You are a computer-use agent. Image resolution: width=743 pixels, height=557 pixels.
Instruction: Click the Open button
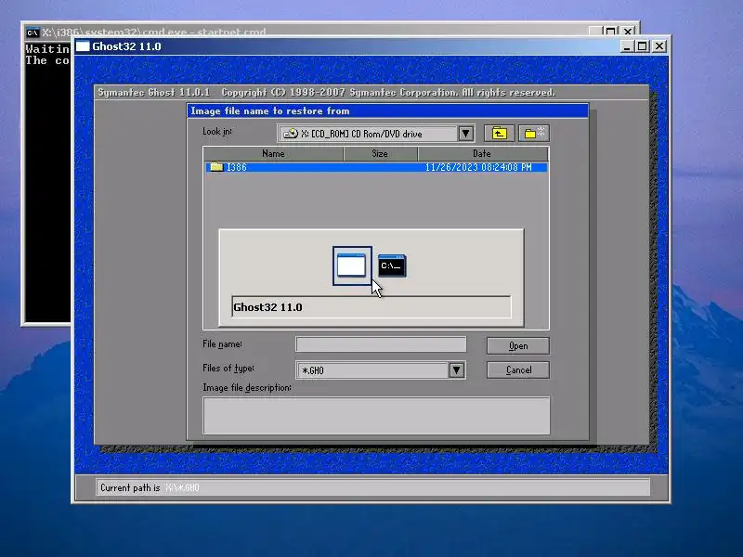[x=518, y=345]
